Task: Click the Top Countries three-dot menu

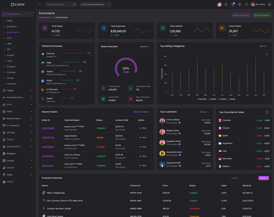Action: pos(267,112)
